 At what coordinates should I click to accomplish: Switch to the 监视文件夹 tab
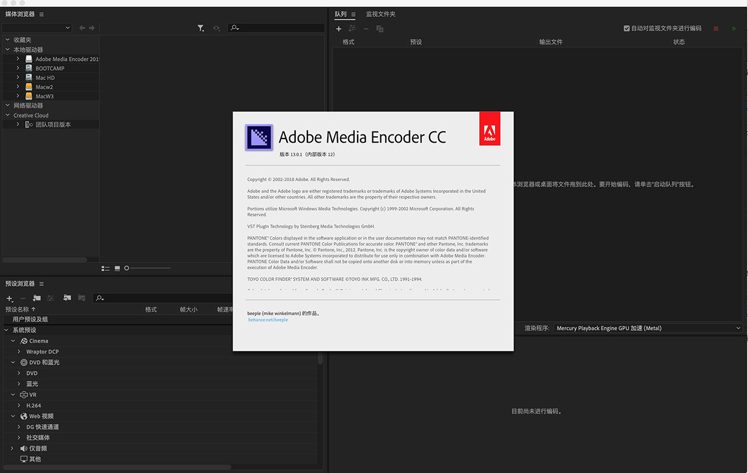pos(381,14)
